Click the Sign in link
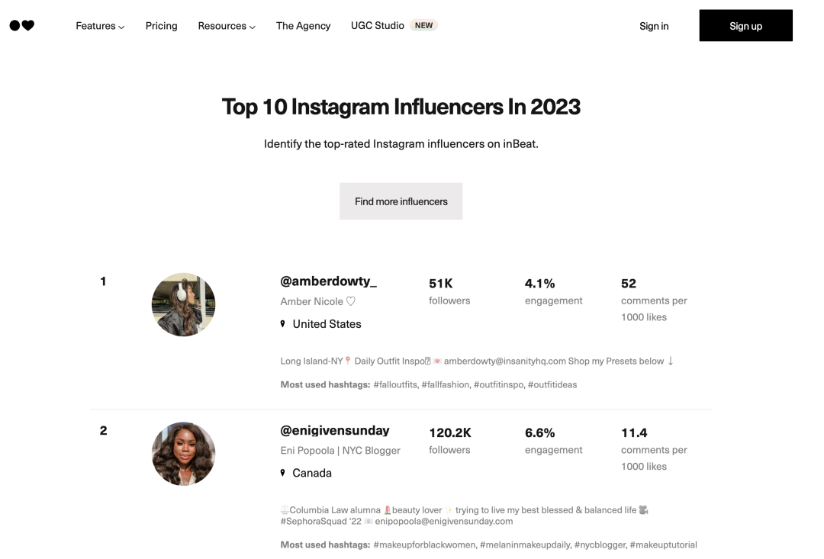The image size is (824, 559). (x=654, y=26)
